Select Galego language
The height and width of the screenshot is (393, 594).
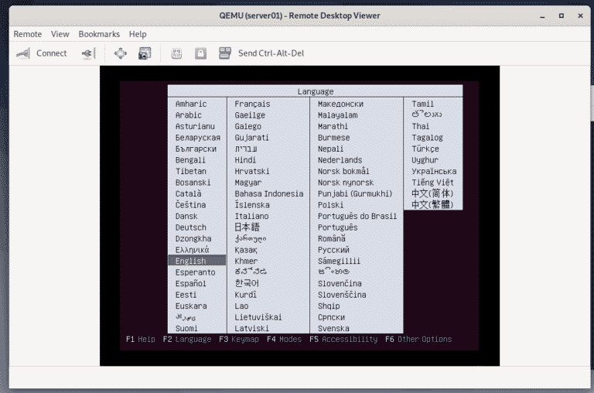[x=247, y=126]
